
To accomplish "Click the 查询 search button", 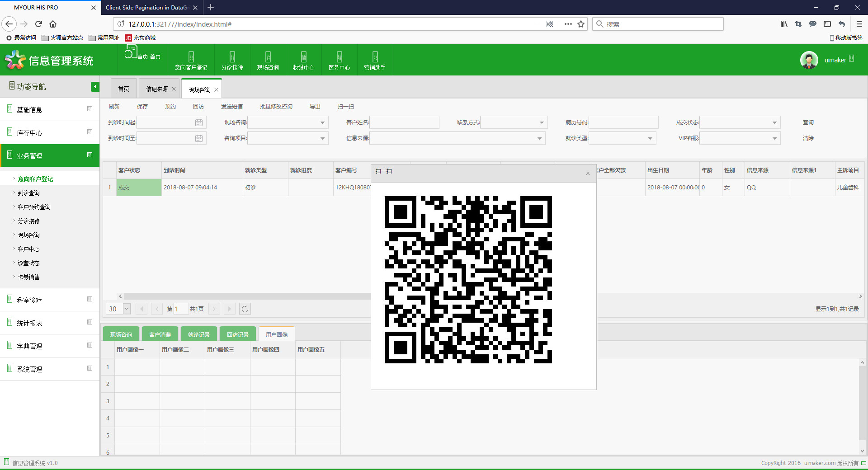I will tap(808, 122).
